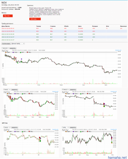Viewport: 128px width, 159px height.
Task: Click price 33.5500 in the first trade row
Action: [x=81, y=28]
